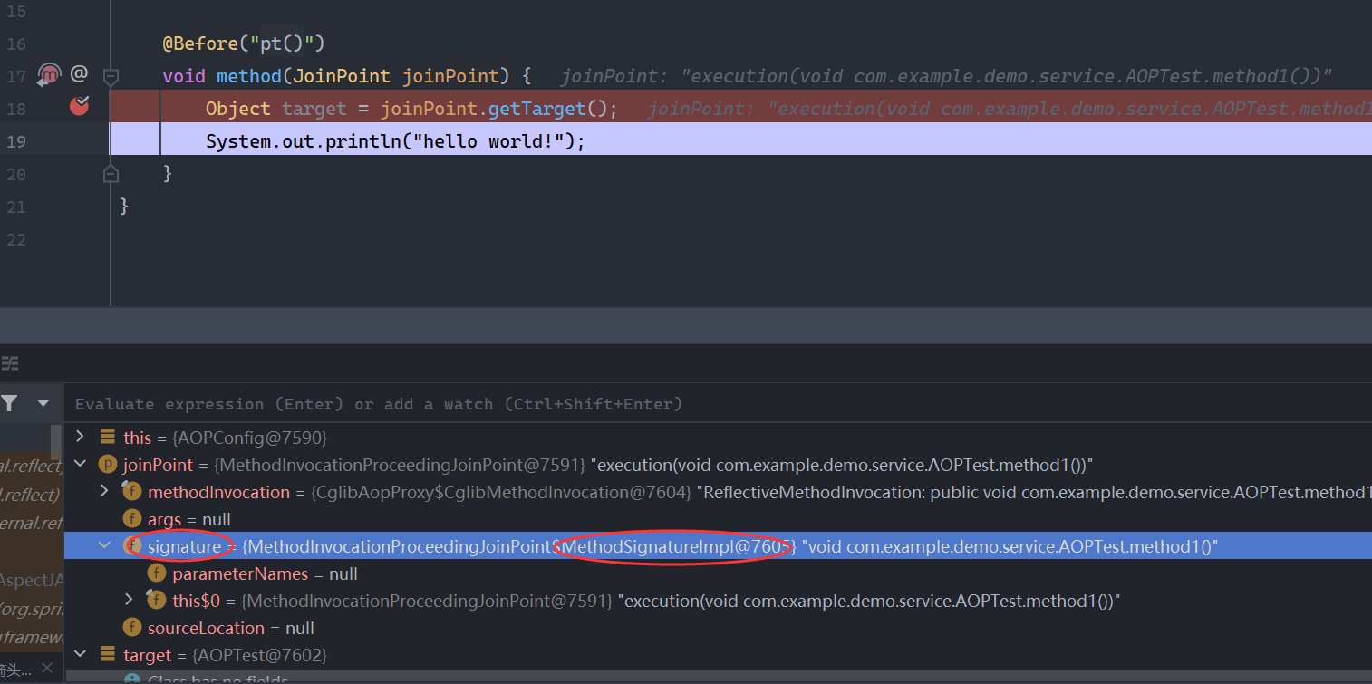Click the fold end marker at line 20

click(111, 172)
